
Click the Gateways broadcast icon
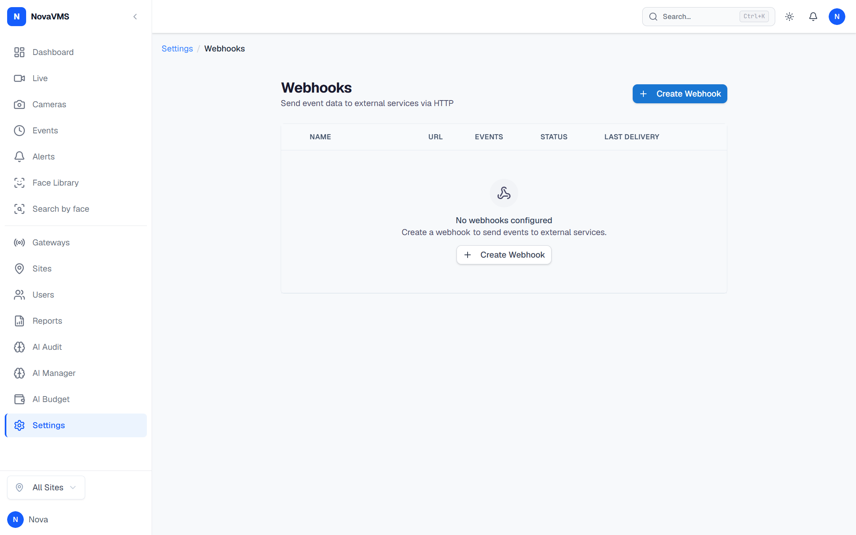(x=19, y=243)
